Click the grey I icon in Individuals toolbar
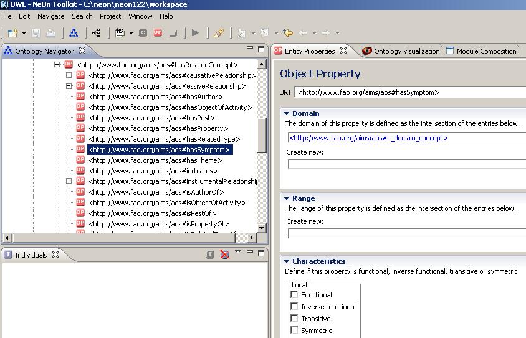Viewport: 526px width, 338px height. [x=210, y=255]
